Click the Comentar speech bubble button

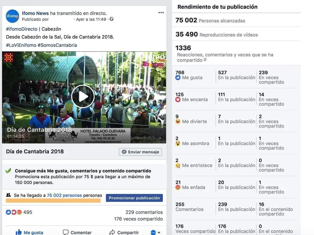pyautogui.click(x=77, y=232)
